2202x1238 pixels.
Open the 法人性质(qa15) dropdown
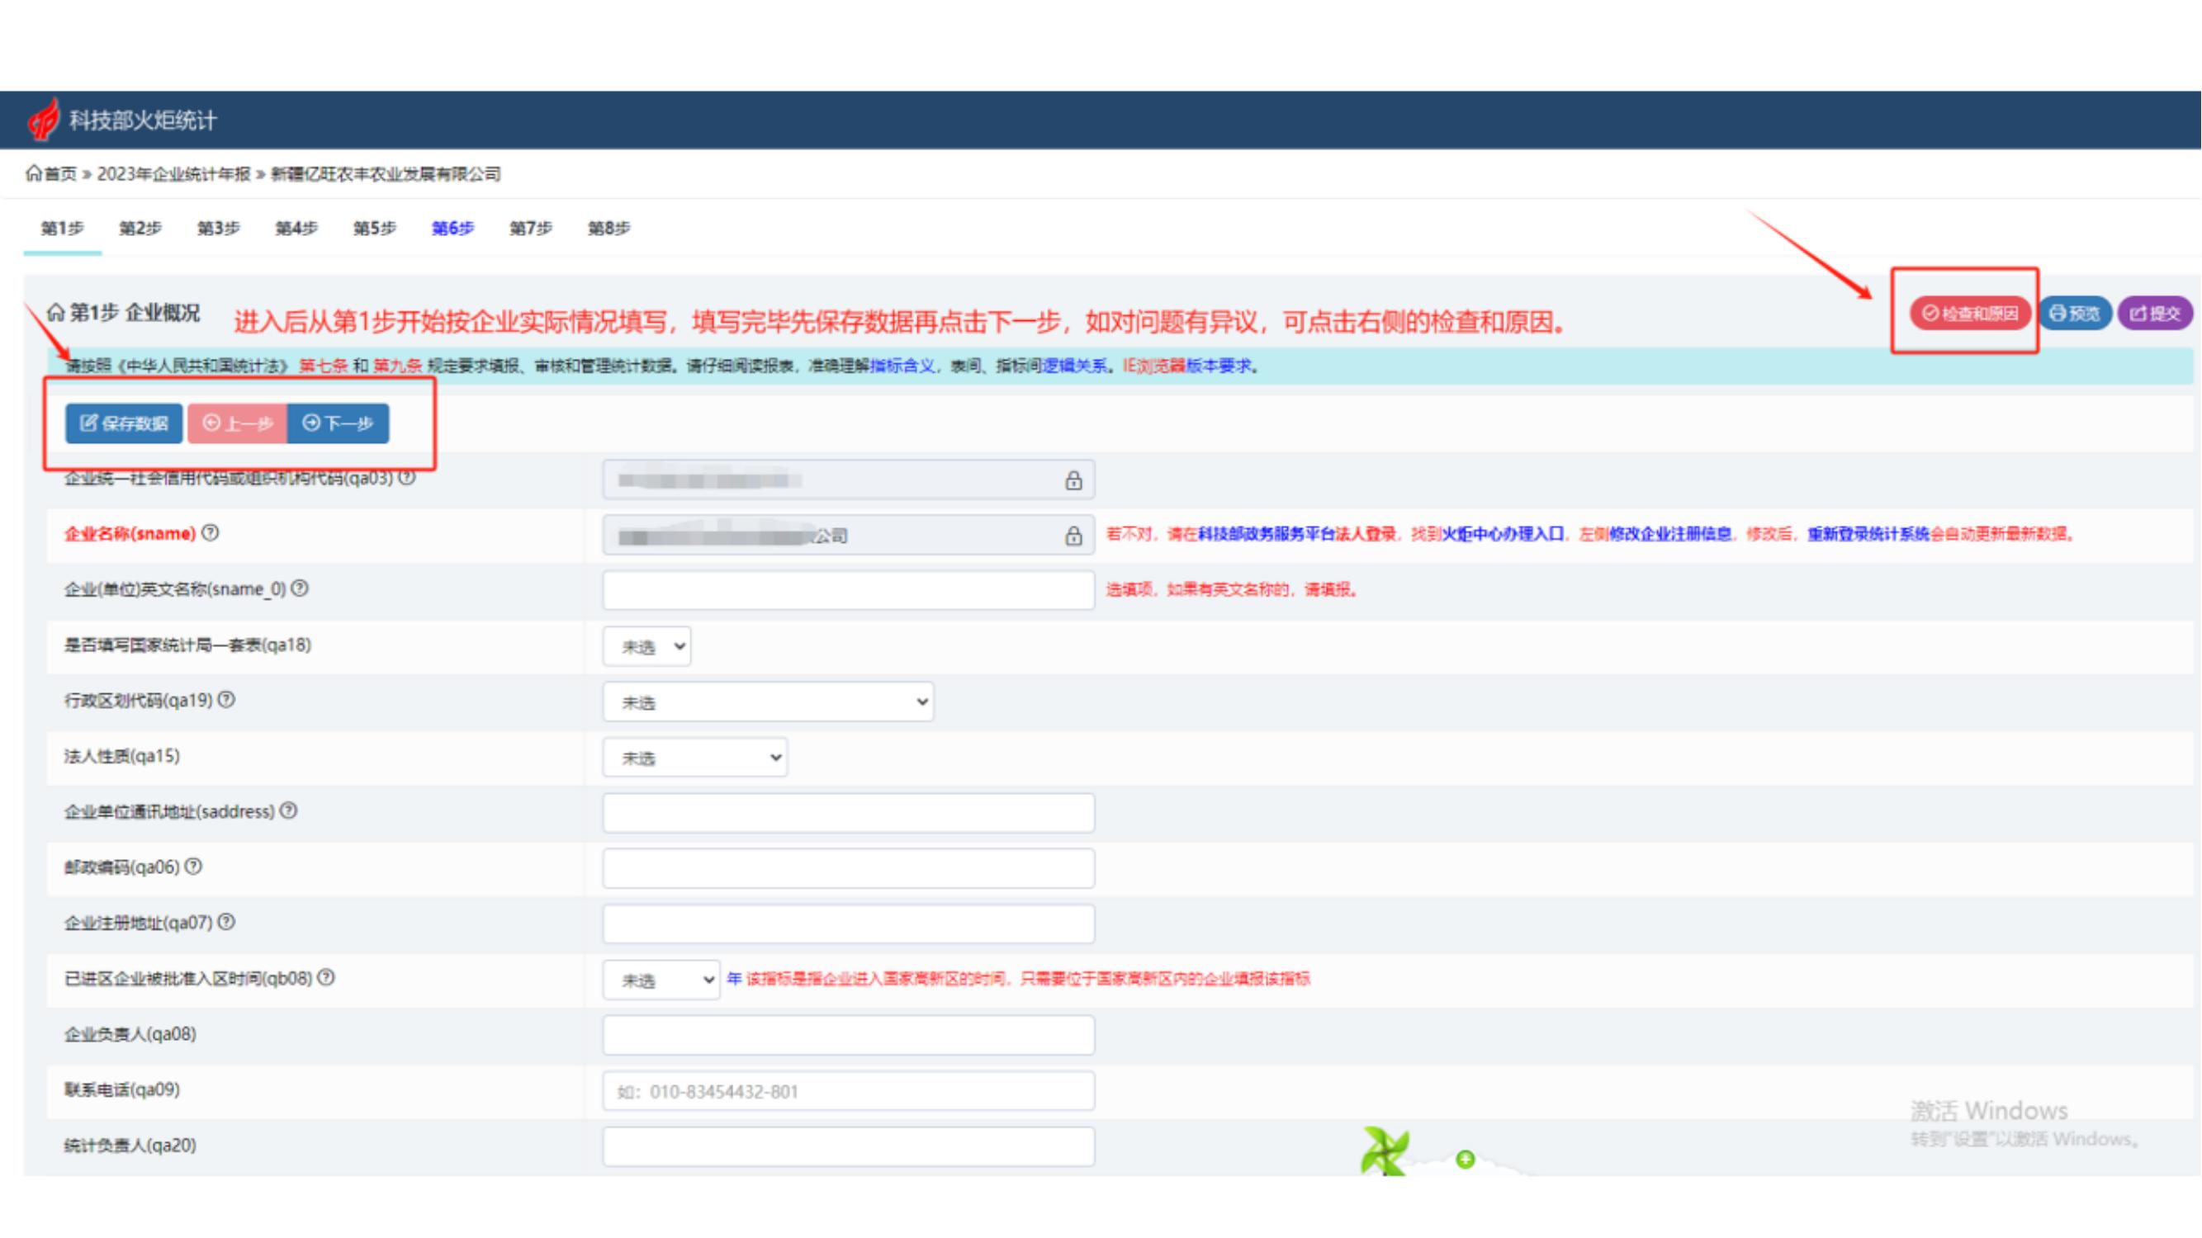[695, 758]
